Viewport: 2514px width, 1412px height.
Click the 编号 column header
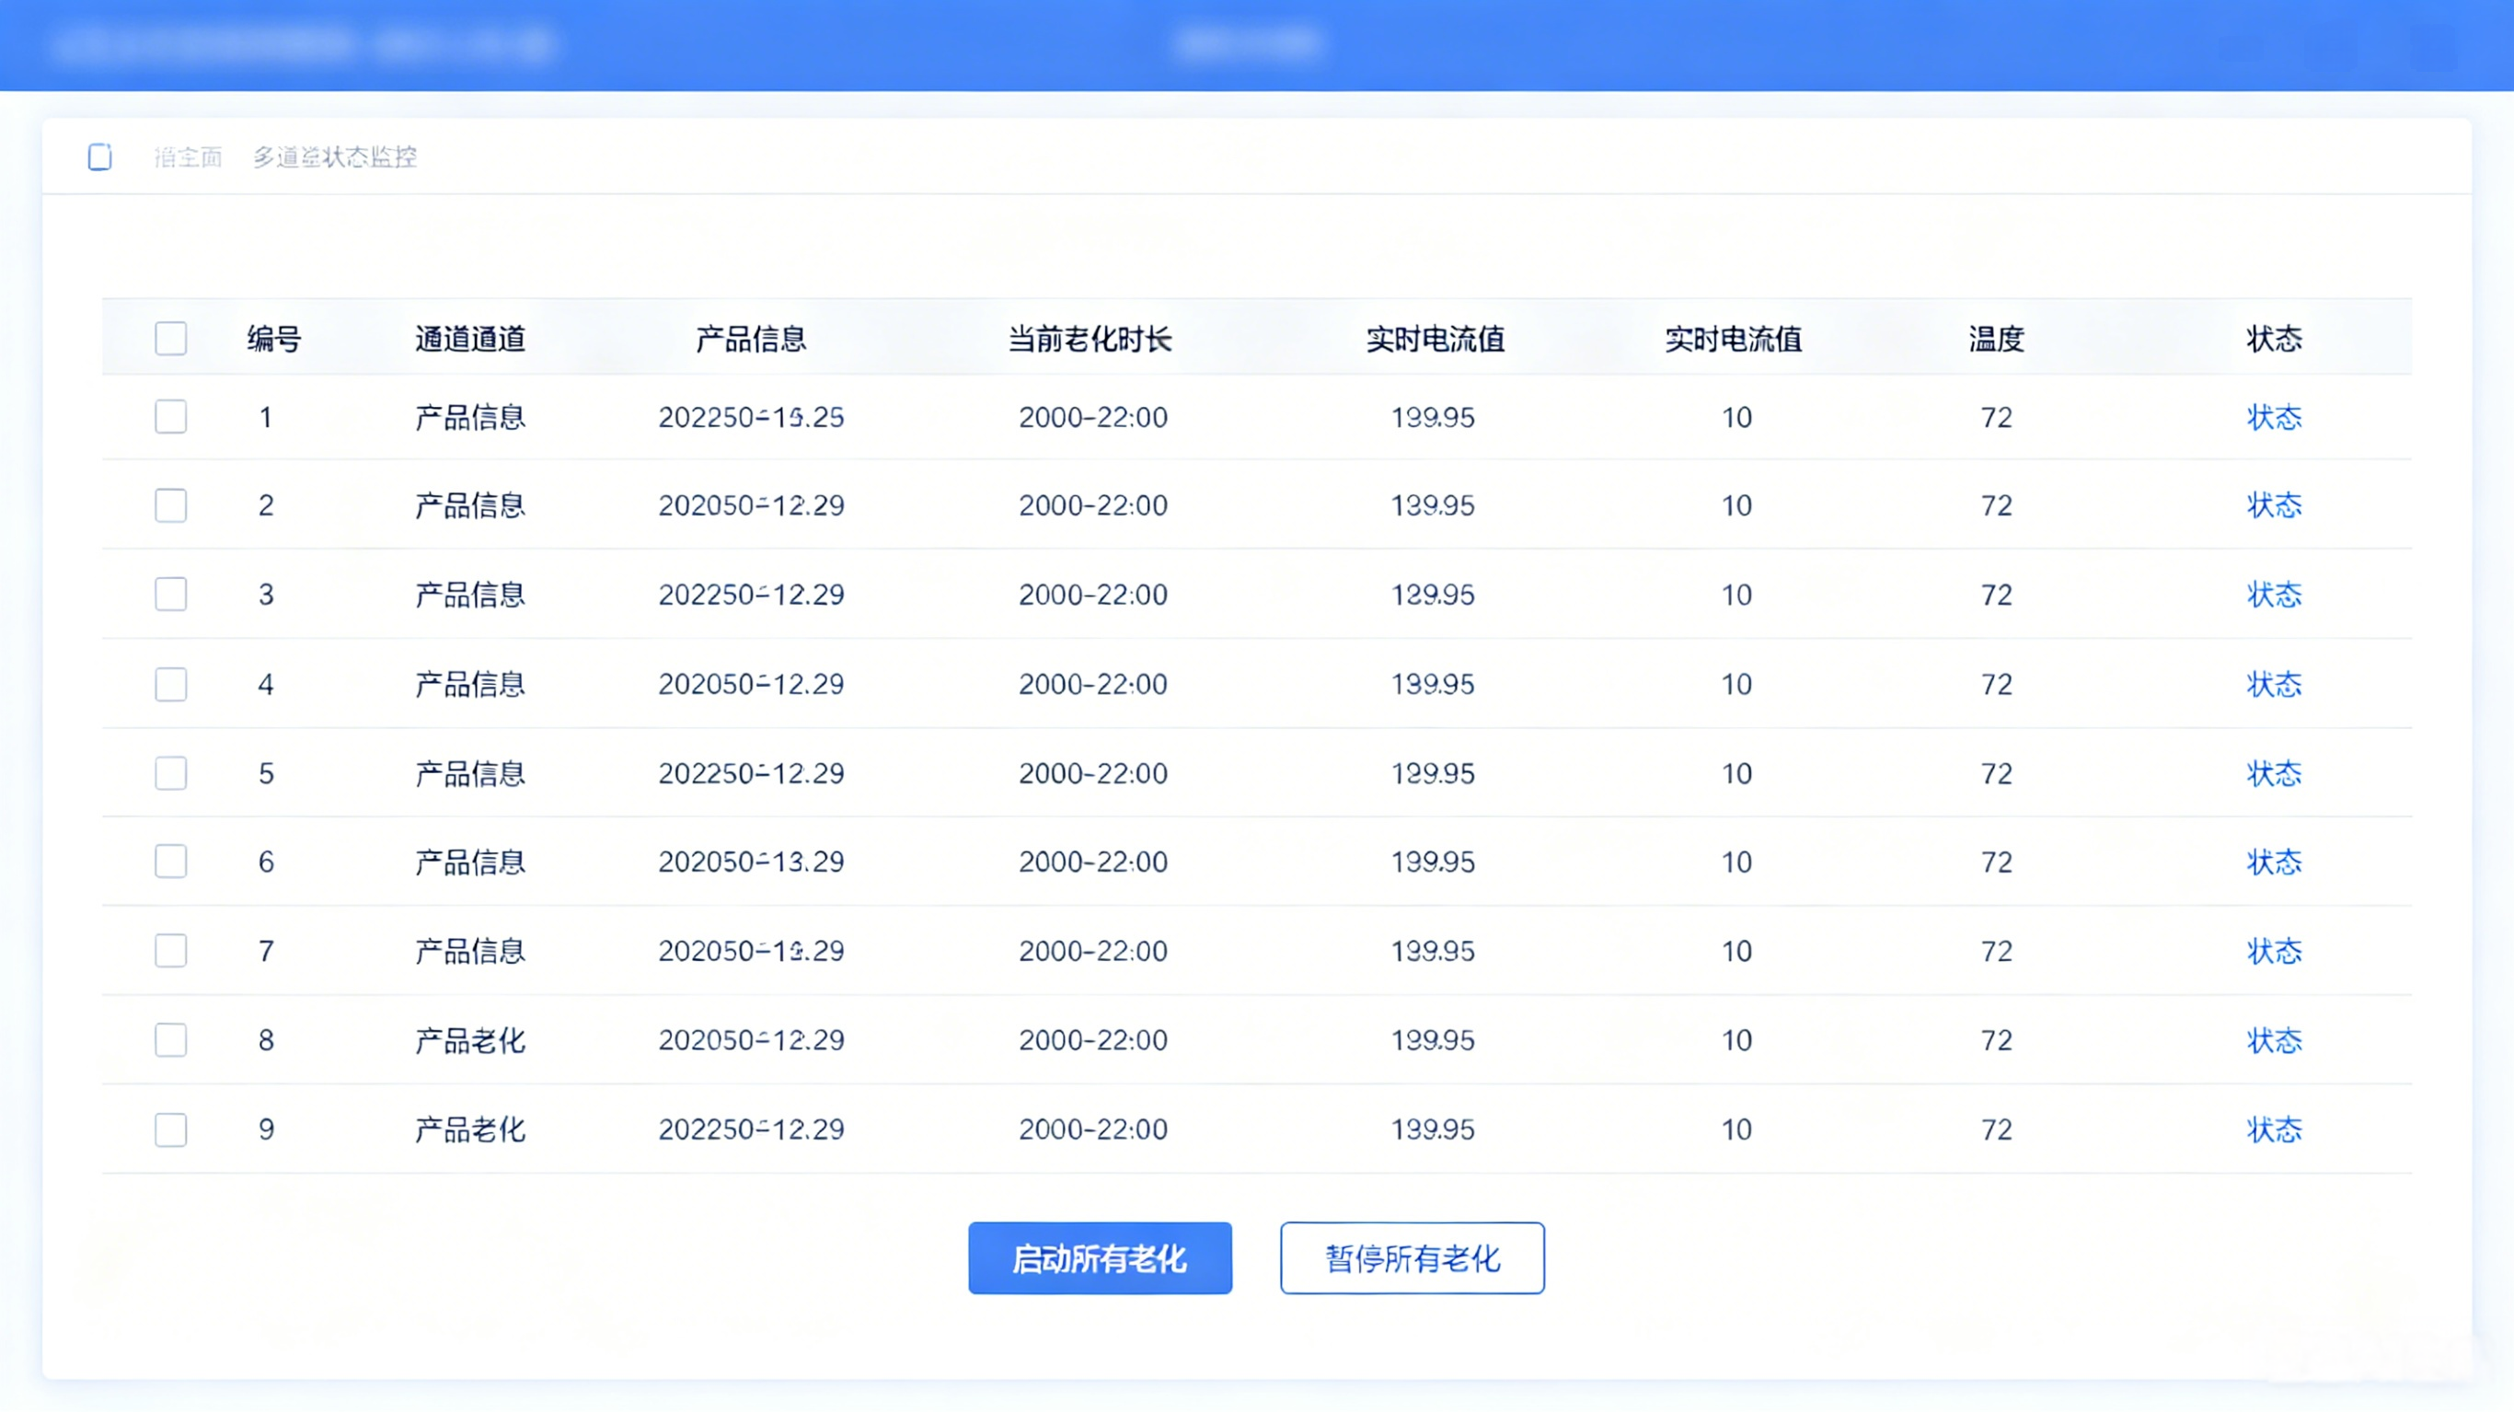[274, 339]
